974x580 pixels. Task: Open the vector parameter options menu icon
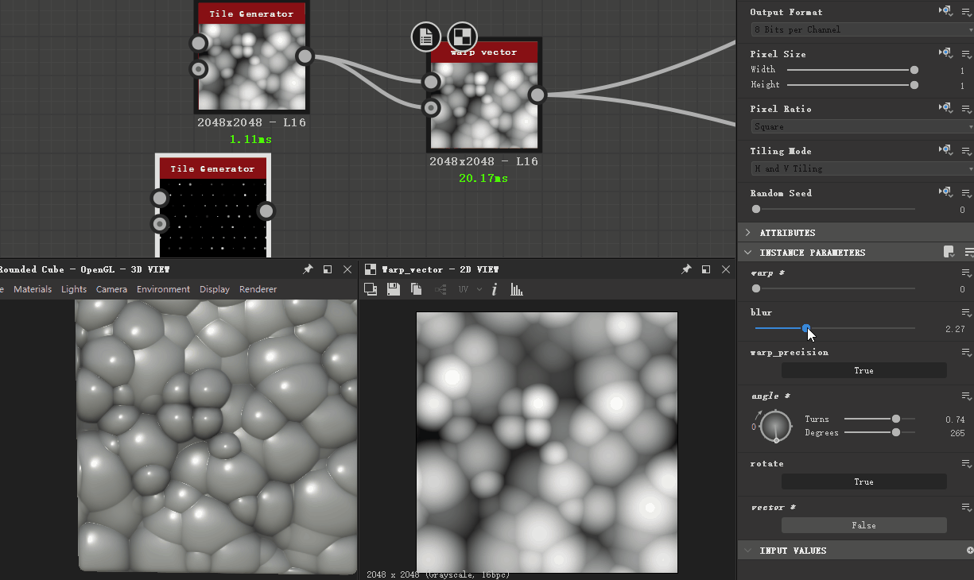click(966, 508)
